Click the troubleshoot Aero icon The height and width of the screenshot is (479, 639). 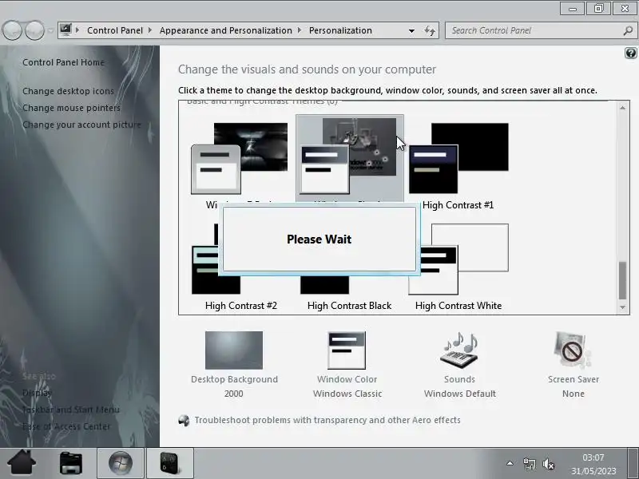185,421
